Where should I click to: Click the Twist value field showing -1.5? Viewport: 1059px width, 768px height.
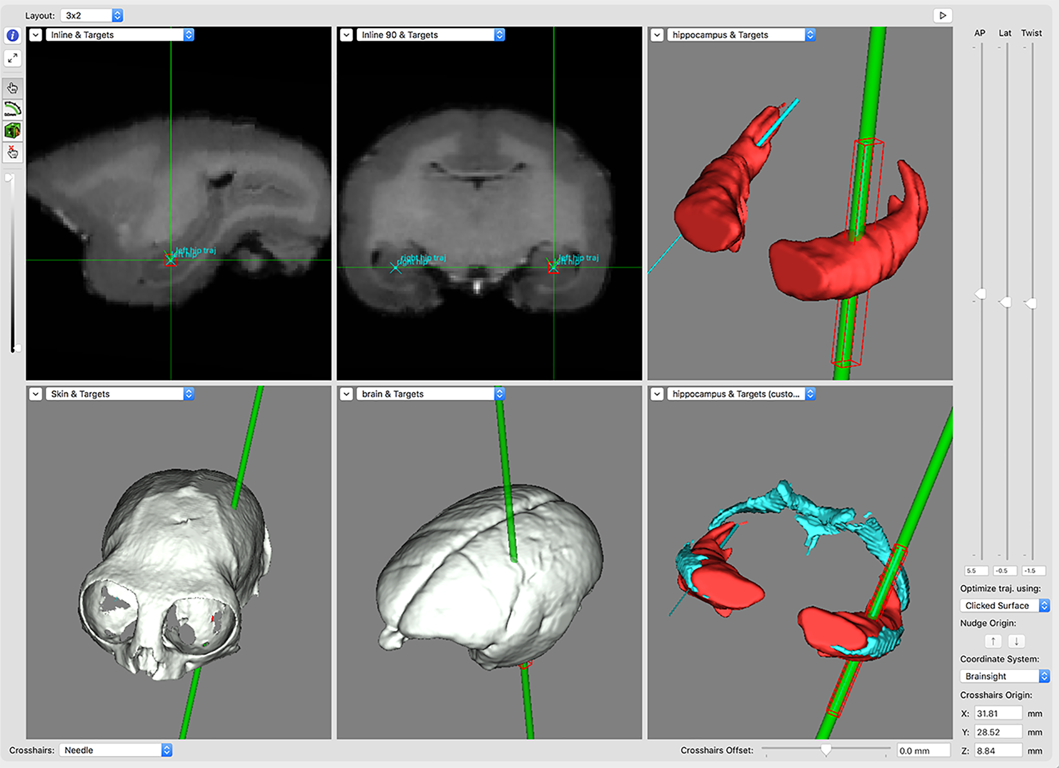click(1033, 570)
